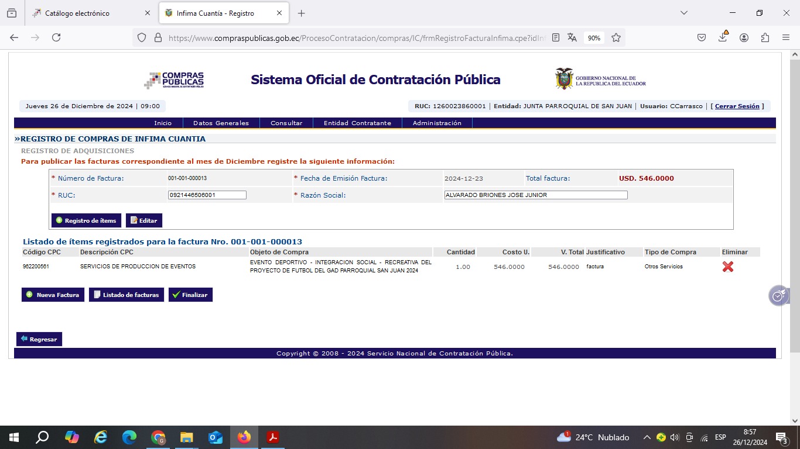Open Listado de facturas
Screen dimensions: 800x449
pyautogui.click(x=126, y=295)
